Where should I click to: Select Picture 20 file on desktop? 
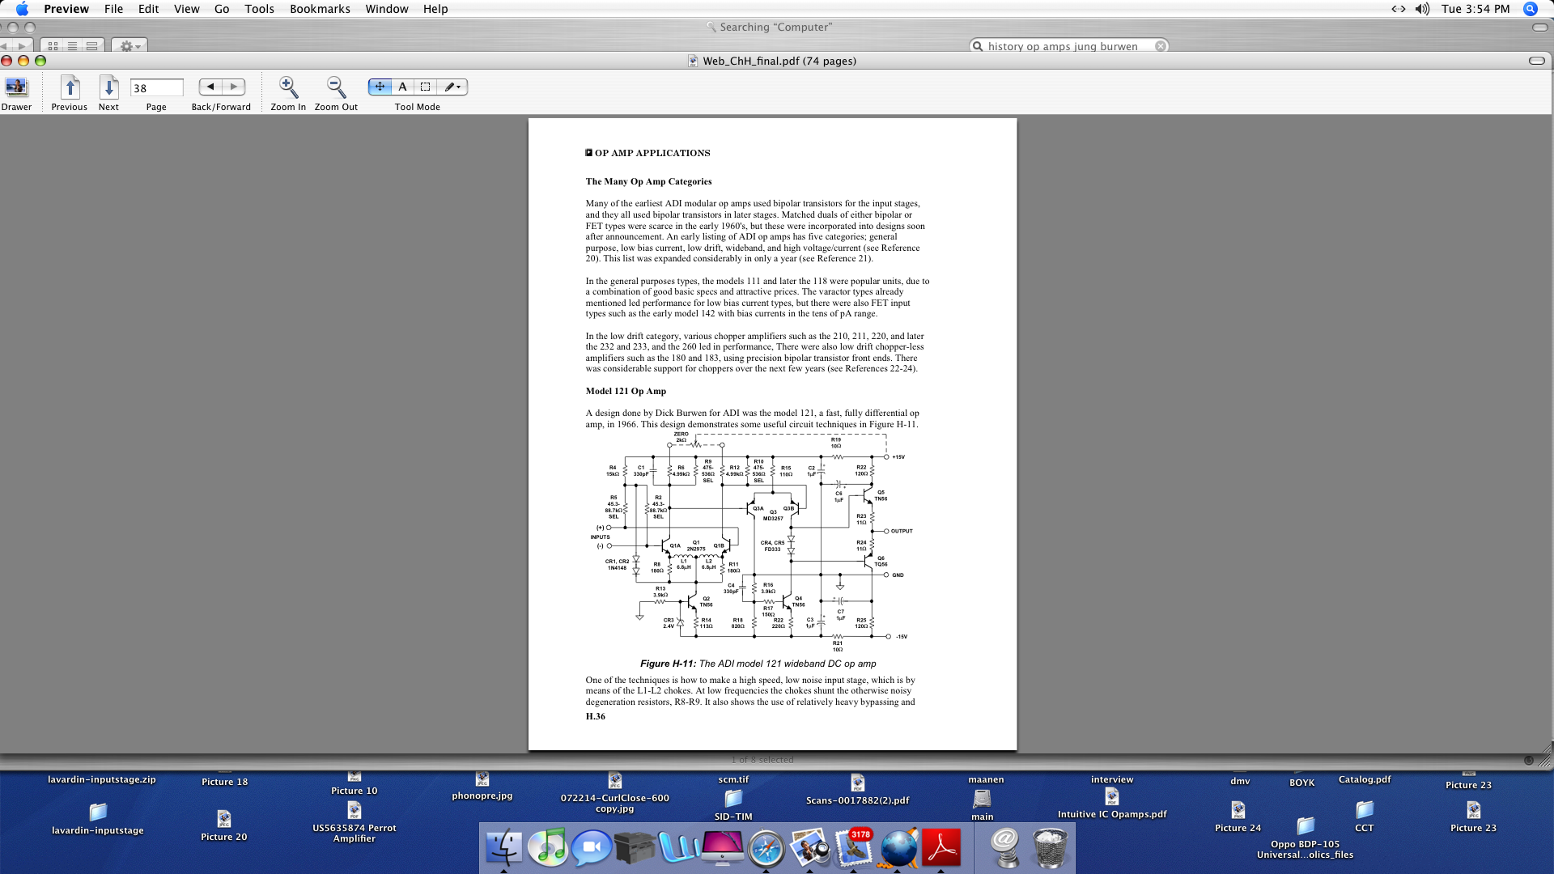point(224,825)
